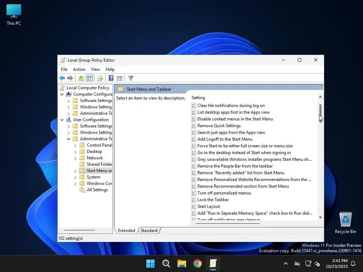Click the Computer Configuration node icon

click(x=69, y=94)
